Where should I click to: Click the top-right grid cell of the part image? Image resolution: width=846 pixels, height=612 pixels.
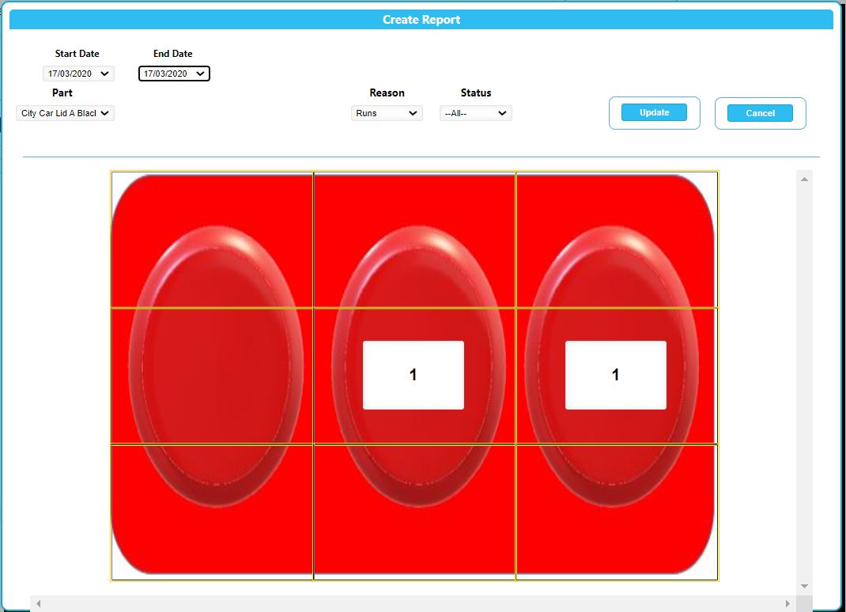pos(617,240)
